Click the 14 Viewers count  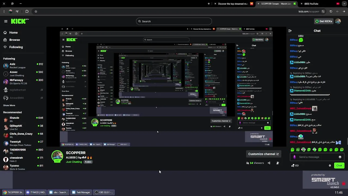255,163
